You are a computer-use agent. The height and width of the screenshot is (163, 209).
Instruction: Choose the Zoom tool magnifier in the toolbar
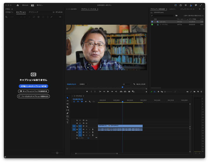coord(67,119)
